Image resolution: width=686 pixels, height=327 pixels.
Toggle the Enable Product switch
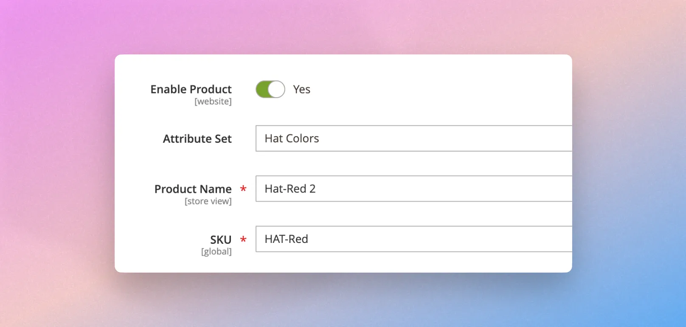point(270,89)
